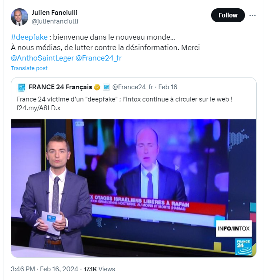Open the quoted tweet video thumbnail

coord(134,189)
